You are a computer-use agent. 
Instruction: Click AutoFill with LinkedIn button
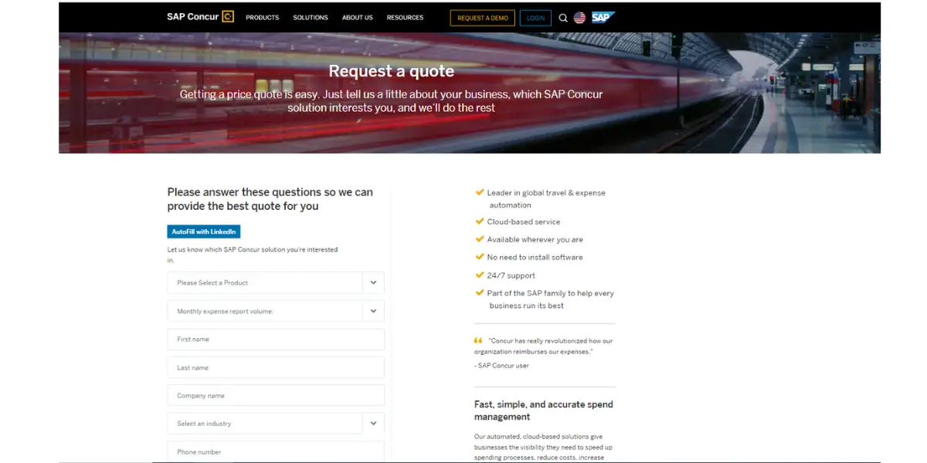point(204,231)
